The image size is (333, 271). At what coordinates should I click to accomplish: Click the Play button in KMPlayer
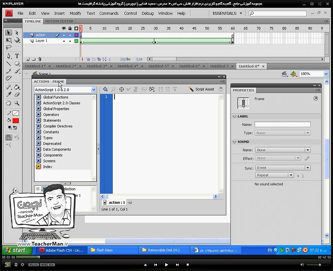click(166, 265)
